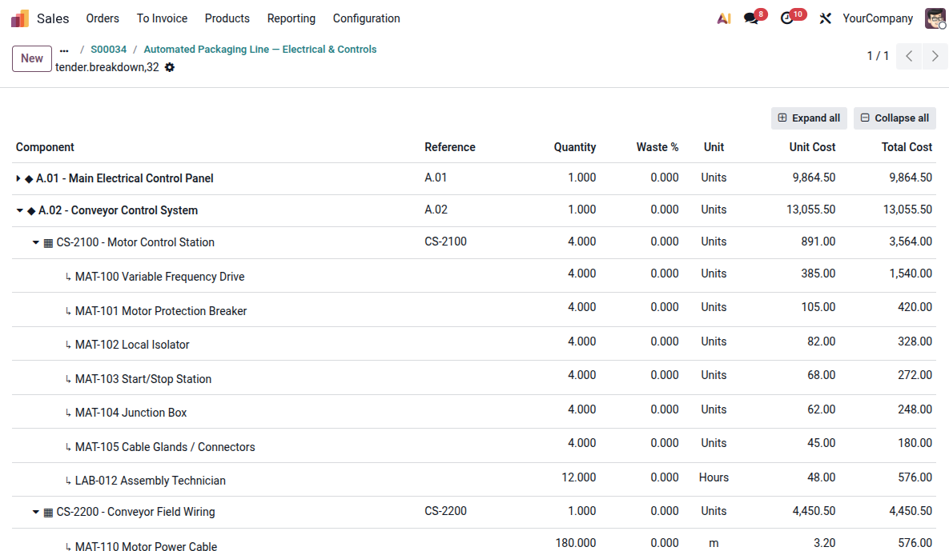The image size is (949, 551).
Task: Select MAT-103 Start/Stop Station row
Action: tap(474, 378)
